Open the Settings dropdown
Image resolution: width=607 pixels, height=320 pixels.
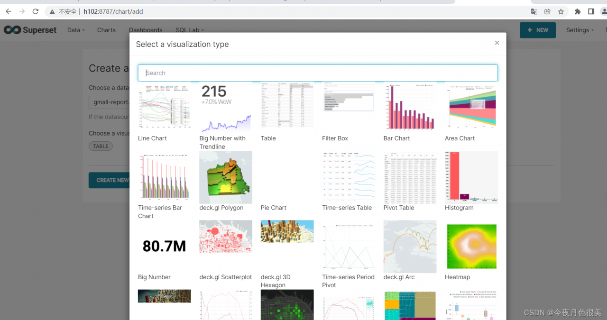580,30
